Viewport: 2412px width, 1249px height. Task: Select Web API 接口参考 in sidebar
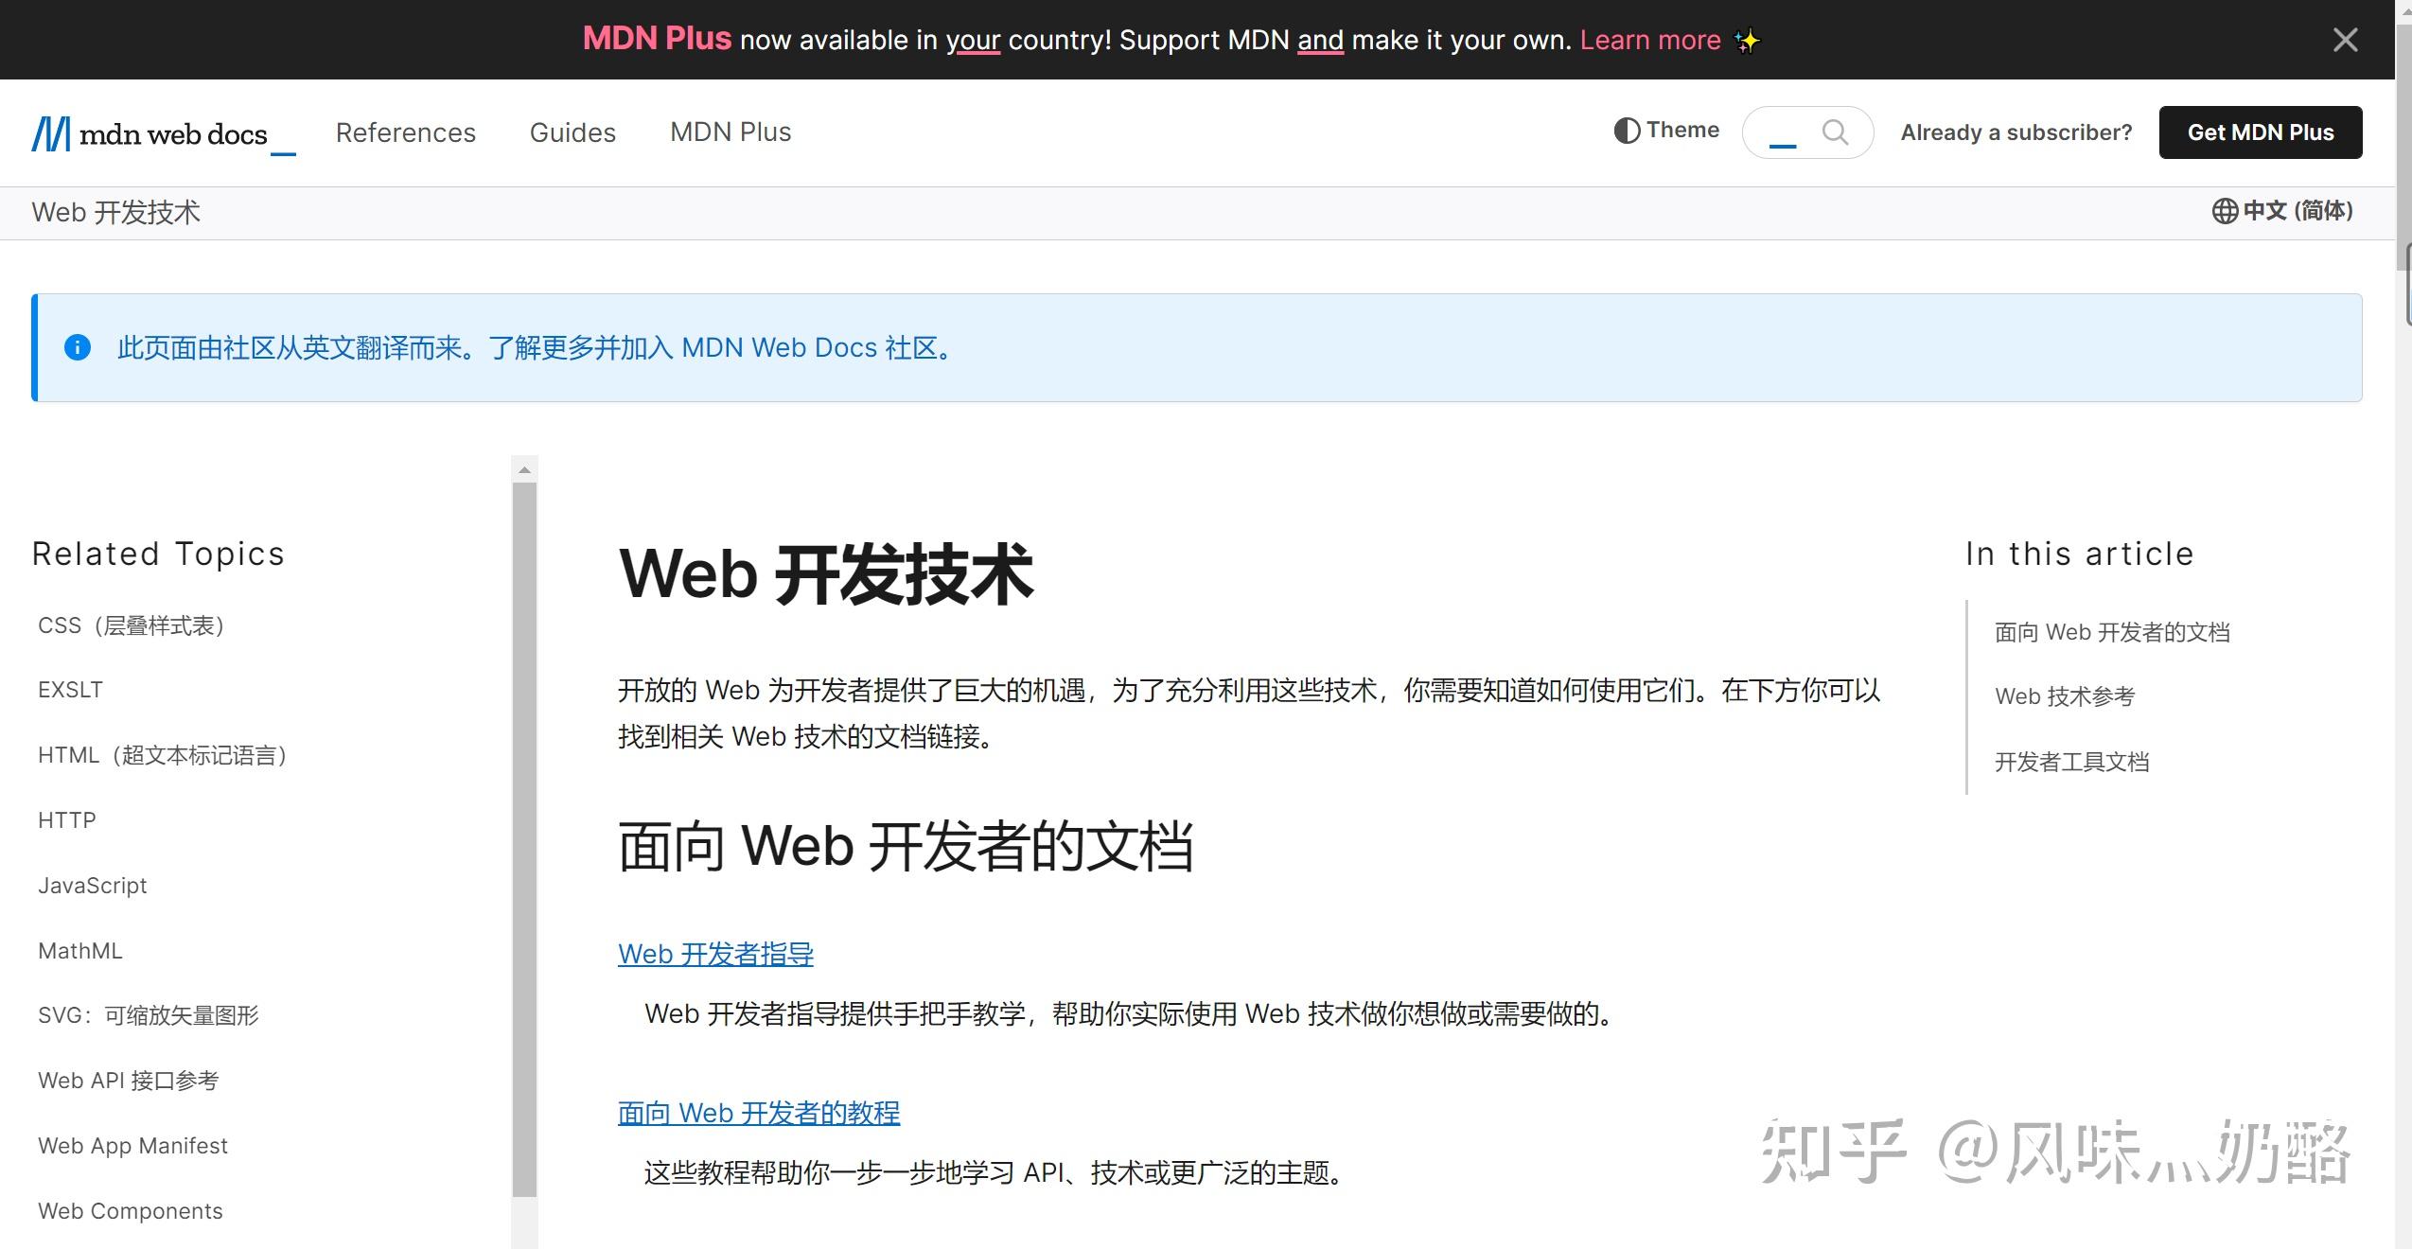pos(129,1081)
